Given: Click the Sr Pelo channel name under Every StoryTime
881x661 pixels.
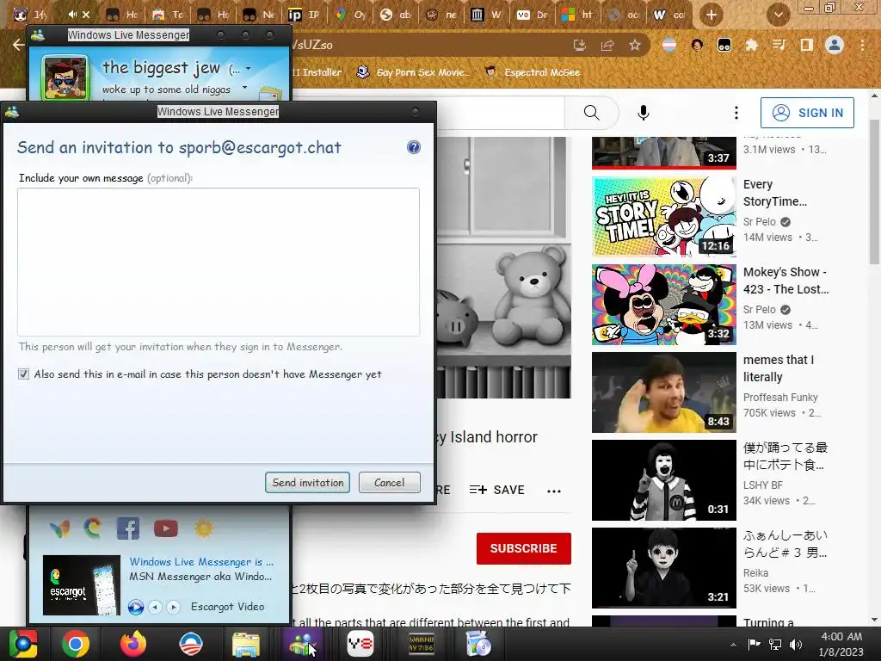Looking at the screenshot, I should pos(759,221).
